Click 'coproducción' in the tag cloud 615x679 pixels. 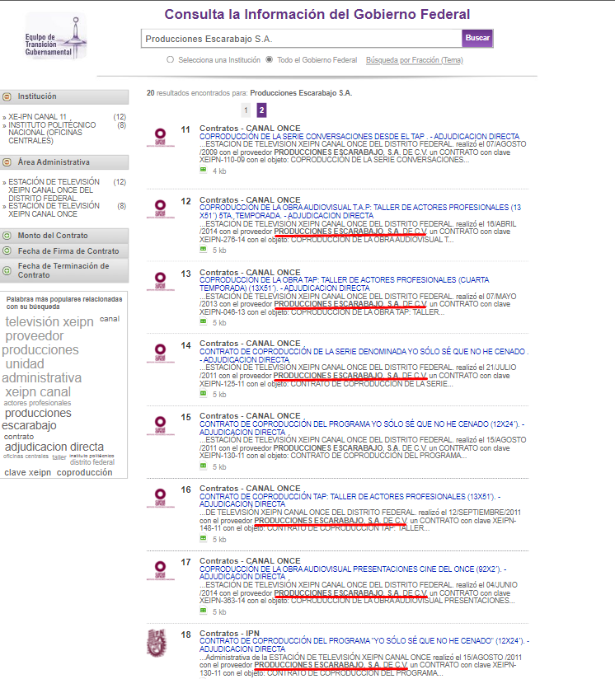point(84,473)
